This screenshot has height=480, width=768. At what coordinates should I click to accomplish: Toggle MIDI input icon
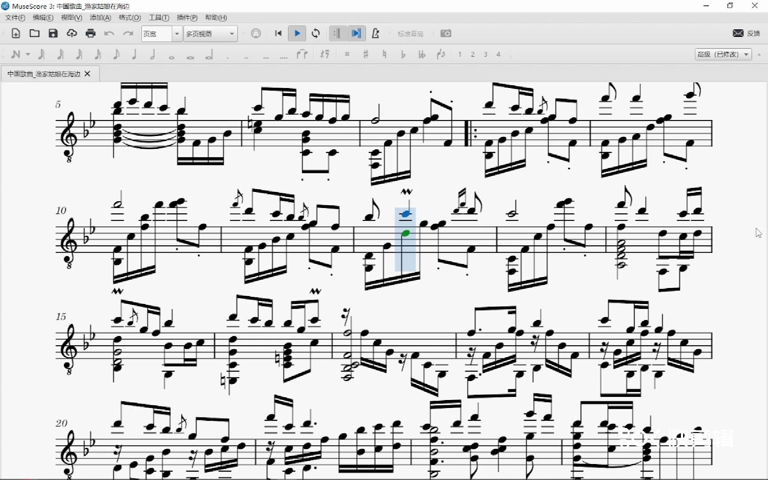tap(256, 33)
